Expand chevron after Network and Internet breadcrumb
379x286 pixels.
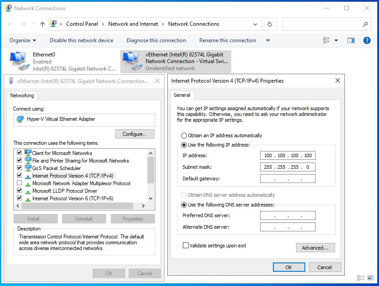tap(163, 24)
